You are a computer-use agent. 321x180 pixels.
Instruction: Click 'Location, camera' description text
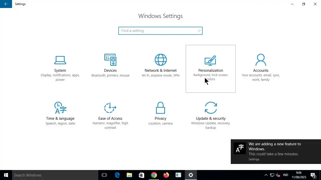(160, 123)
